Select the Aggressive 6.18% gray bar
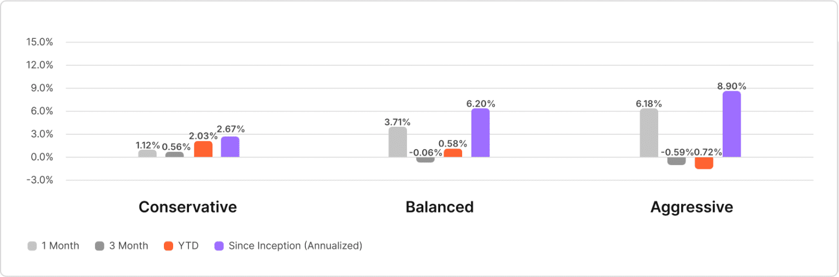Image resolution: width=839 pixels, height=277 pixels. click(x=649, y=133)
